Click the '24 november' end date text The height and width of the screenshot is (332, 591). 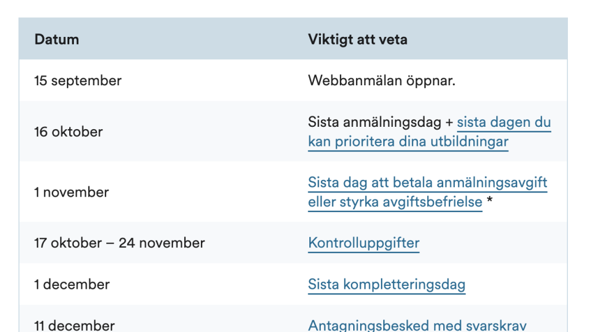pos(162,243)
